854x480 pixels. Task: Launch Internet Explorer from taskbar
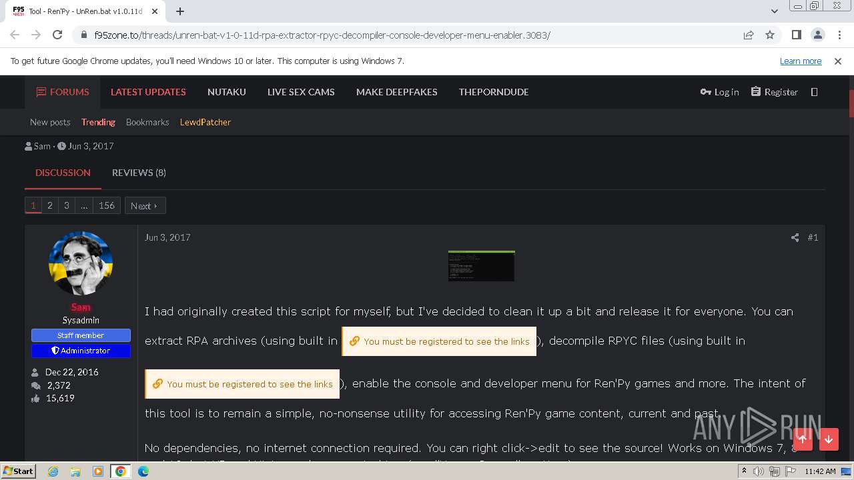[x=53, y=471]
